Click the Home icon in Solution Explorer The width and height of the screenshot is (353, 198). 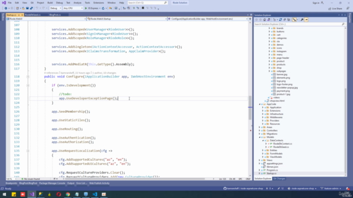point(265,20)
